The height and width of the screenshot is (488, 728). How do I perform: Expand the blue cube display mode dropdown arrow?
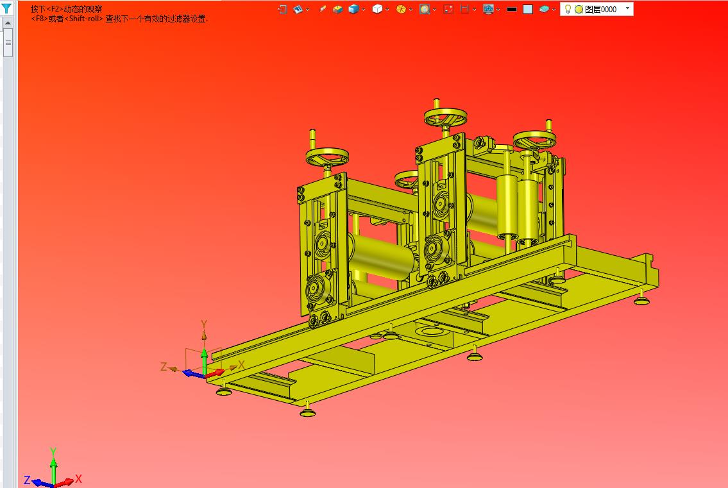tap(363, 9)
